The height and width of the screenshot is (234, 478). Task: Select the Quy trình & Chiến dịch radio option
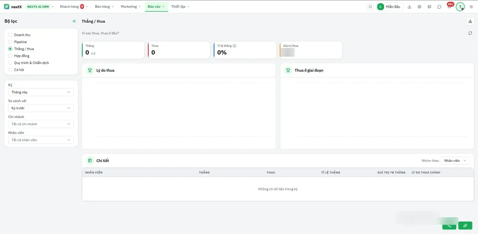(10, 63)
